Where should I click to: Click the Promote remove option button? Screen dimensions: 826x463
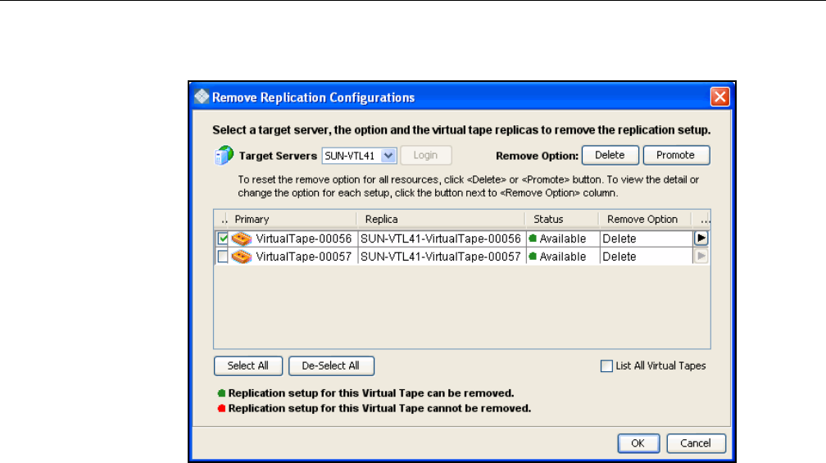point(675,155)
